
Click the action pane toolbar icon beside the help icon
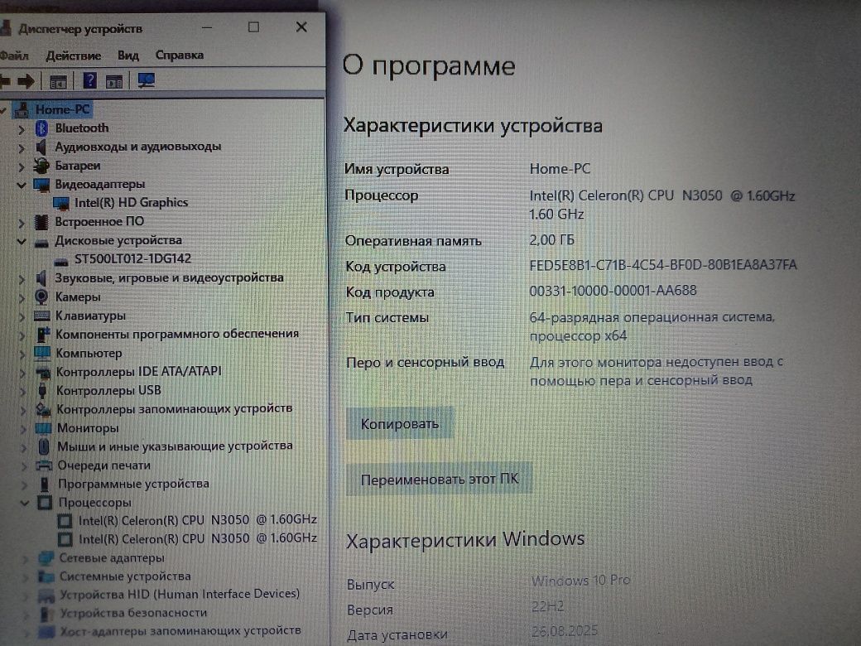coord(114,82)
